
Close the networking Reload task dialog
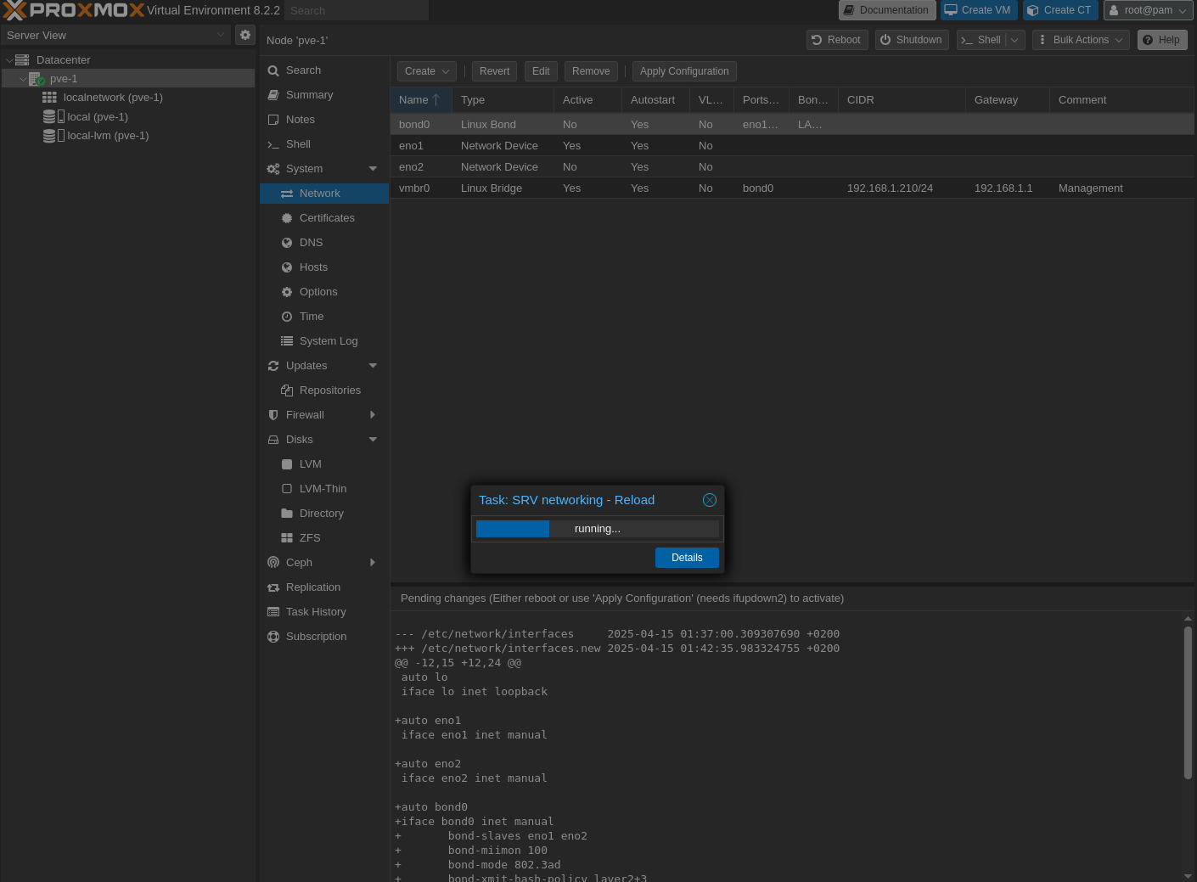[710, 500]
